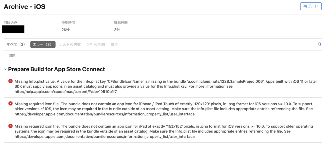The width and height of the screenshot is (332, 145).
Task: Open developer.apple.com link in iPad icon error
Action: 104,137
